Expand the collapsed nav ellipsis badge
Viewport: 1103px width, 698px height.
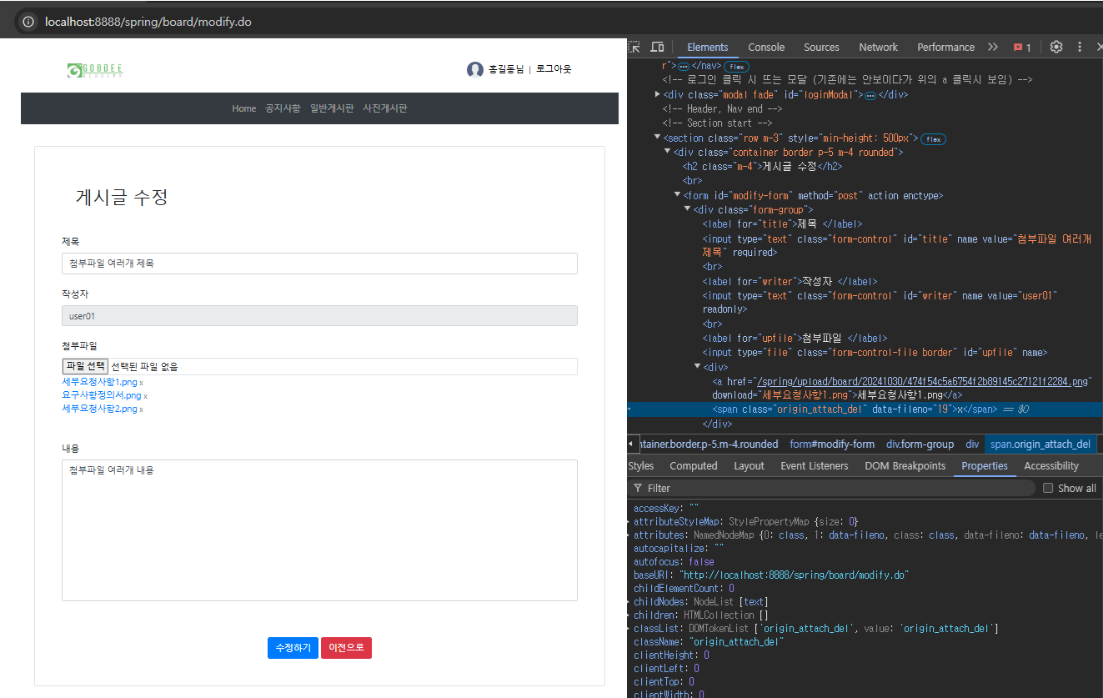[684, 66]
